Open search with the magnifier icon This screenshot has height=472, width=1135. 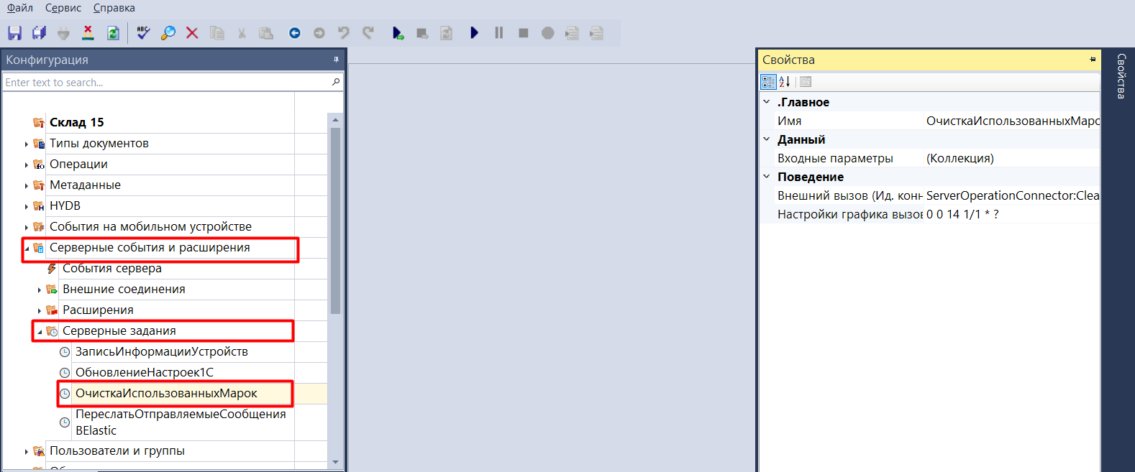coord(168,33)
